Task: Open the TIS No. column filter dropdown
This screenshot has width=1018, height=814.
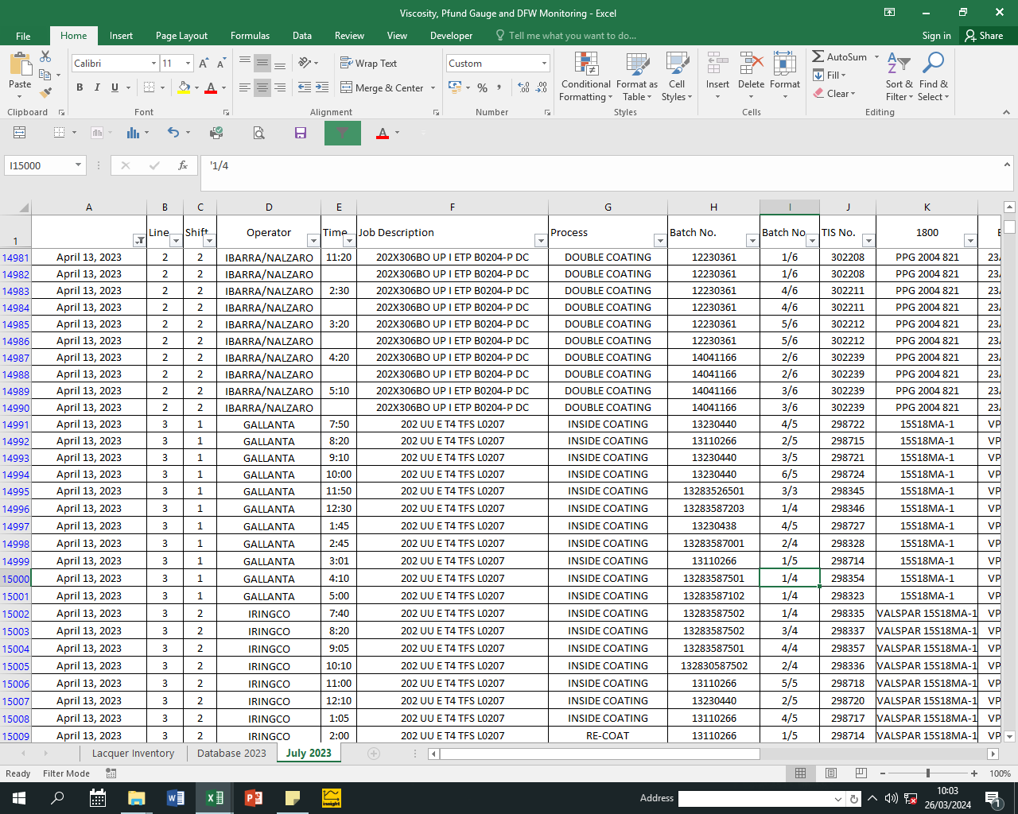Action: click(x=868, y=240)
